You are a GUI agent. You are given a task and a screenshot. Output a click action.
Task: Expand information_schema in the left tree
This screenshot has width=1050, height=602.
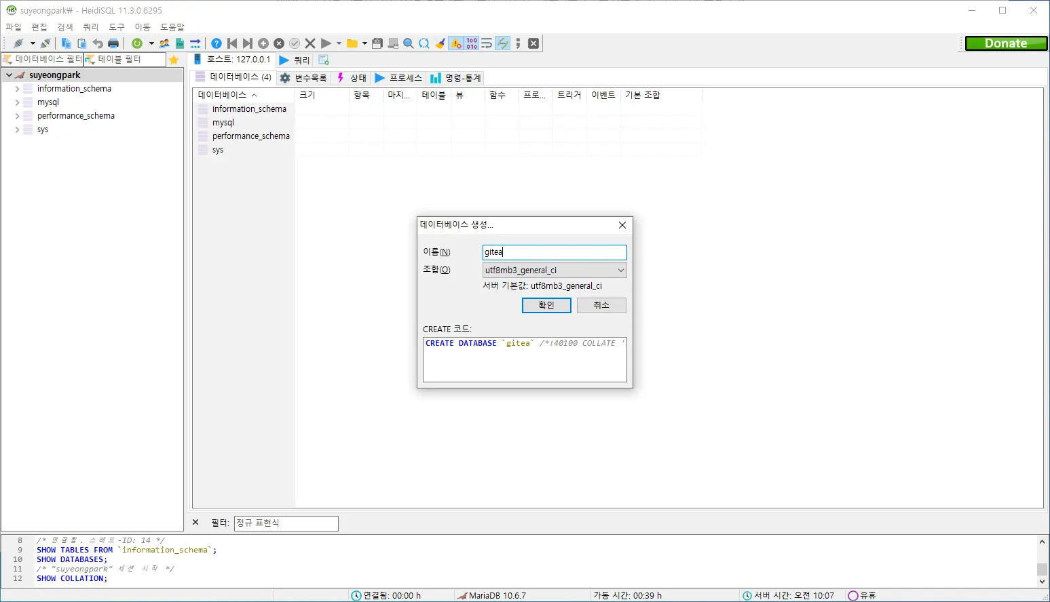tap(17, 89)
